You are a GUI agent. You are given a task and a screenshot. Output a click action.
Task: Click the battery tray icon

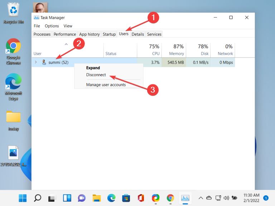point(234,198)
